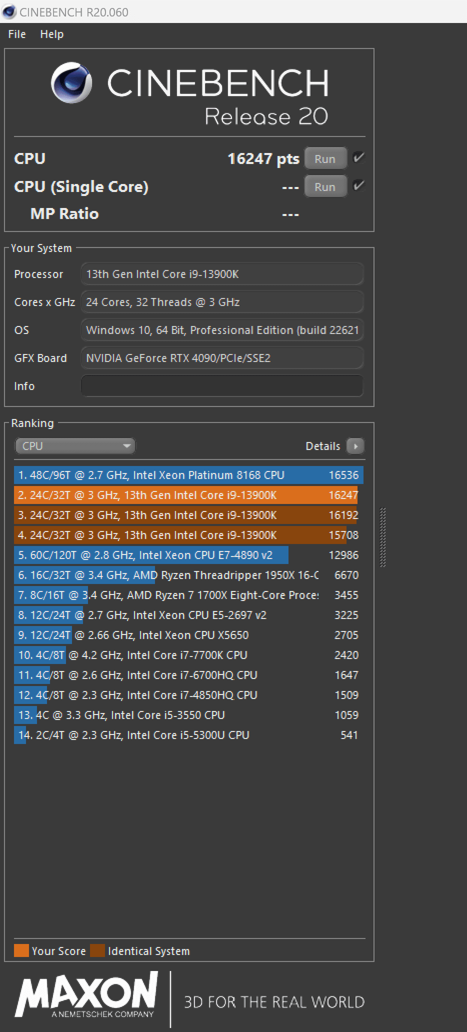Open the Help menu
Image resolution: width=467 pixels, height=1032 pixels.
point(51,34)
